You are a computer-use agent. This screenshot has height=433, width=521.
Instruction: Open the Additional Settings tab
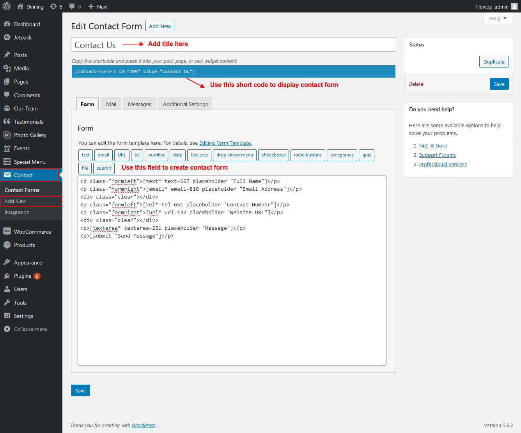click(185, 104)
